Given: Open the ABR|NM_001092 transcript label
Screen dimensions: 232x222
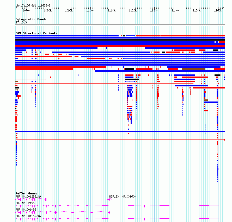Looking at the screenshot, I should point(26,210).
